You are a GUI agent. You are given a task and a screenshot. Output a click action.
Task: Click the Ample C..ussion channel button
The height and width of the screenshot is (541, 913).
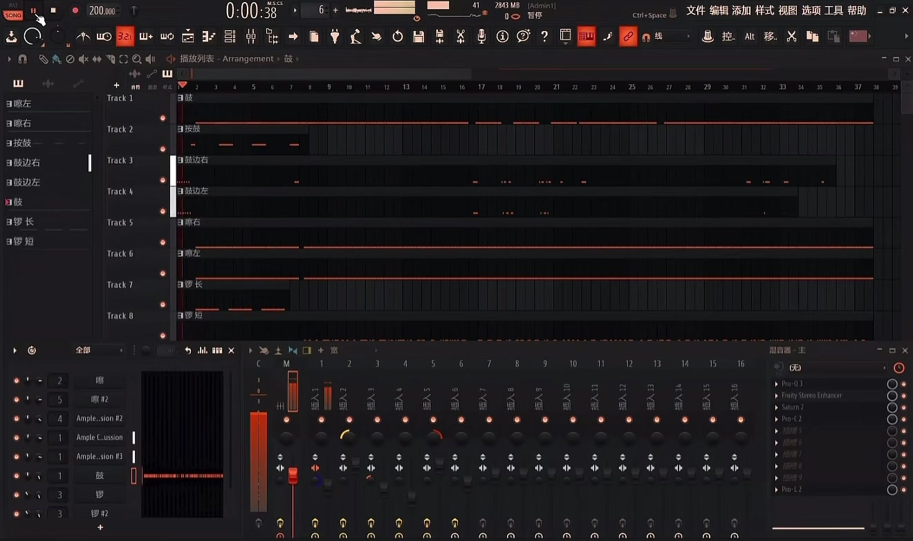tap(100, 437)
